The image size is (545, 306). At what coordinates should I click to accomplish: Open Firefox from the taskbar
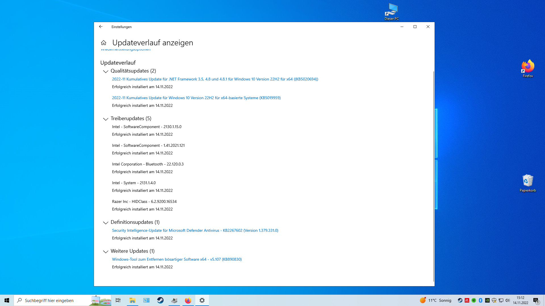coord(188,300)
